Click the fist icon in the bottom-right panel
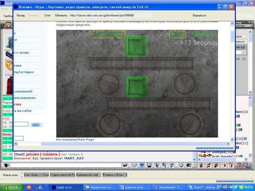255x191 pixels. click(x=216, y=166)
